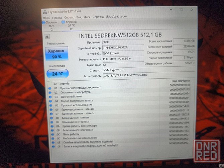The image size is (224, 168).
Task: Click the Хорошо 90 % health status button
Action: [57, 54]
